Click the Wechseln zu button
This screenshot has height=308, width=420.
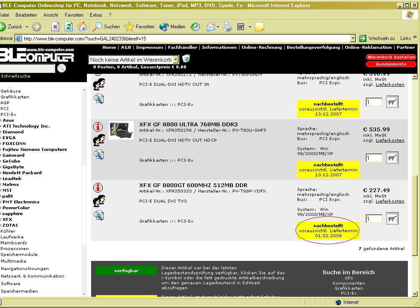(377, 38)
